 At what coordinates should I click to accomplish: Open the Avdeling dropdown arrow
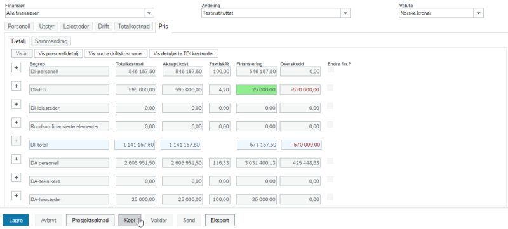[x=345, y=13]
